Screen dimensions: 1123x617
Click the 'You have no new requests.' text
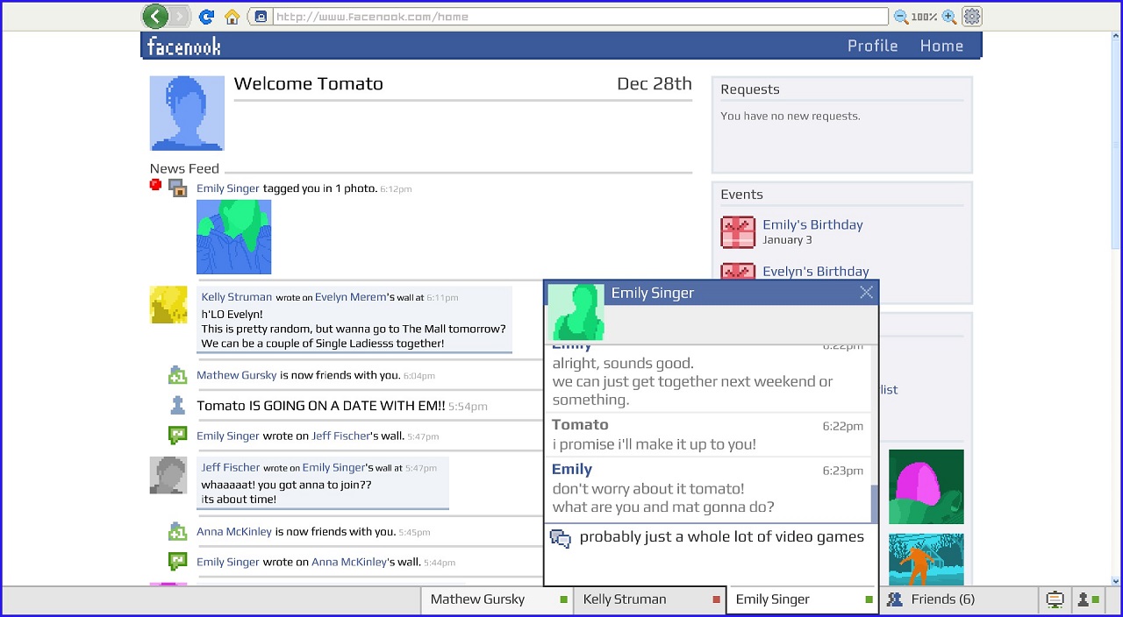tap(790, 116)
